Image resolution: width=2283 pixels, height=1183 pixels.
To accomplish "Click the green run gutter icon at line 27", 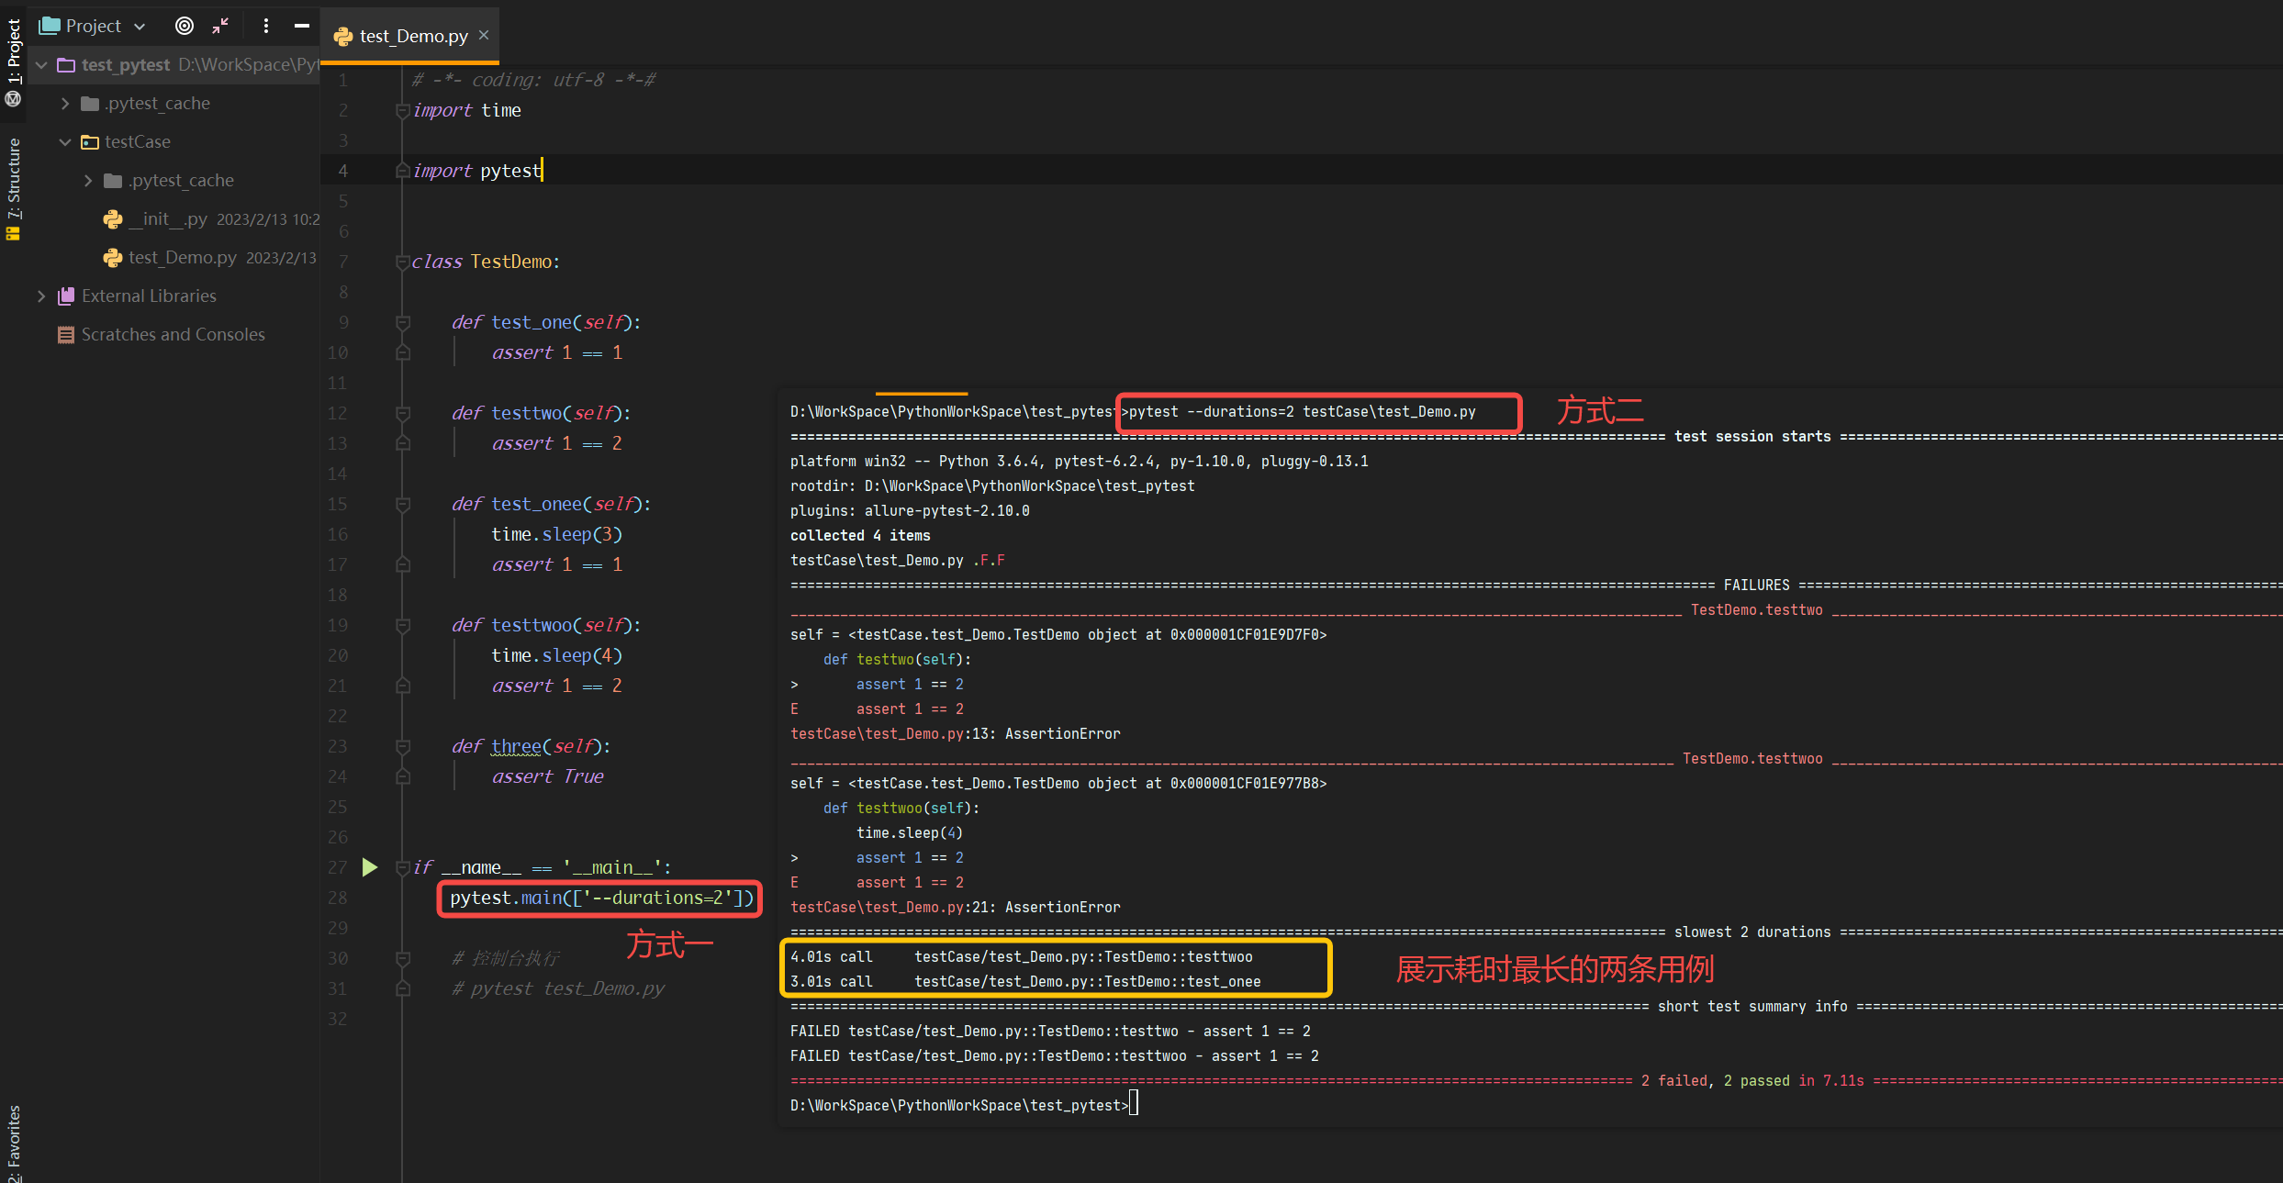I will [370, 867].
